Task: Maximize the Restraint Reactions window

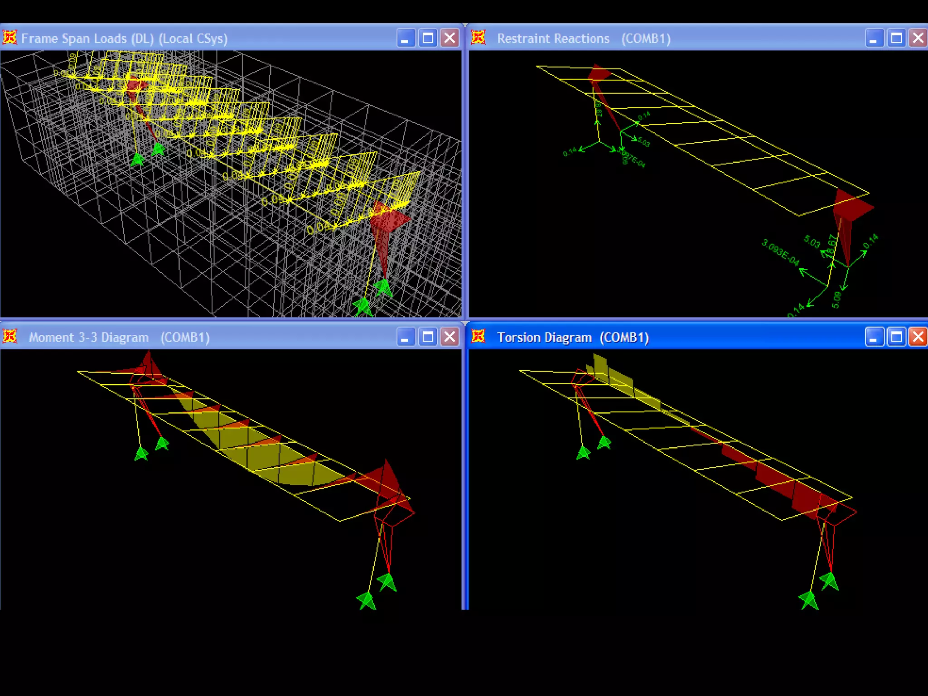Action: point(896,38)
